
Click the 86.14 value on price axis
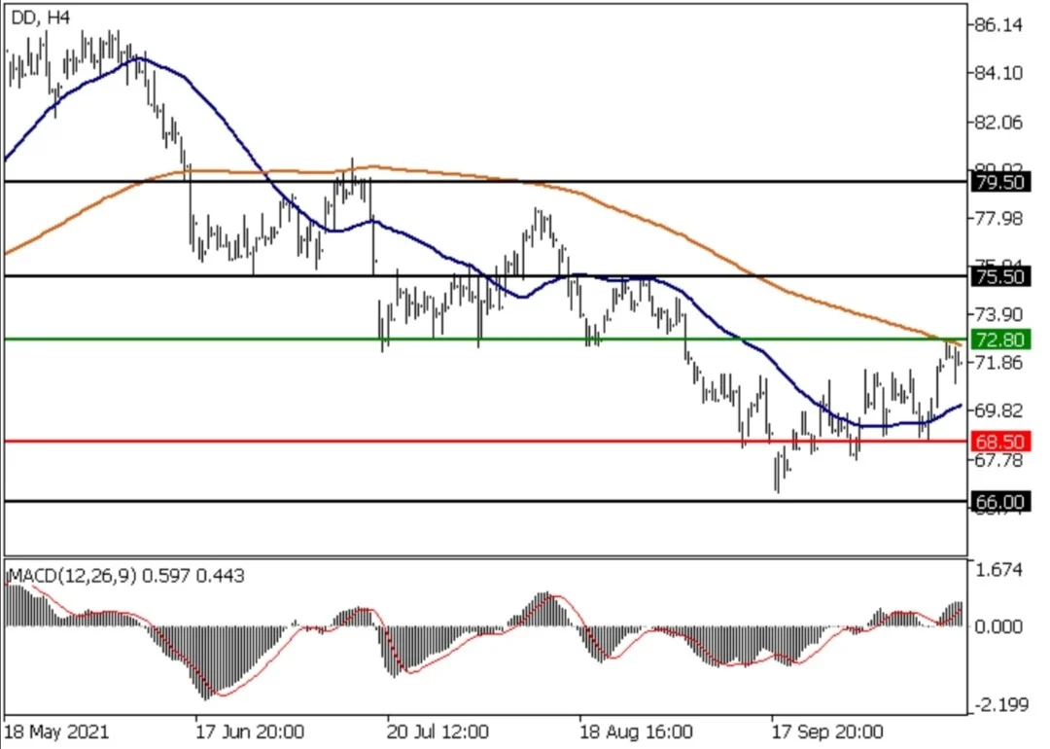pos(999,25)
